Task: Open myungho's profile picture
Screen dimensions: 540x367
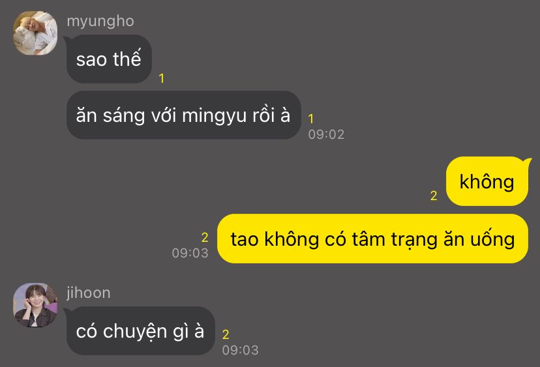Action: 35,33
